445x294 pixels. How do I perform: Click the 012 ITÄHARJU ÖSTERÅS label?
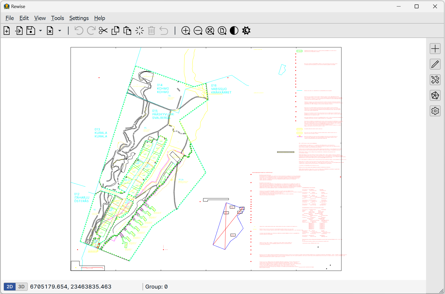[82, 197]
